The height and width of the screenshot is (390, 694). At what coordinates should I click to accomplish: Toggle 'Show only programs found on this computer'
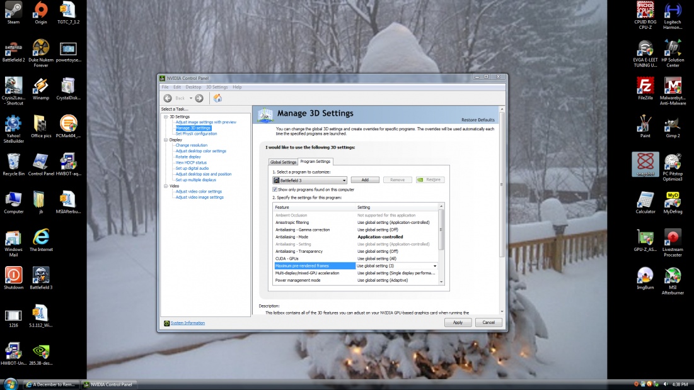275,189
